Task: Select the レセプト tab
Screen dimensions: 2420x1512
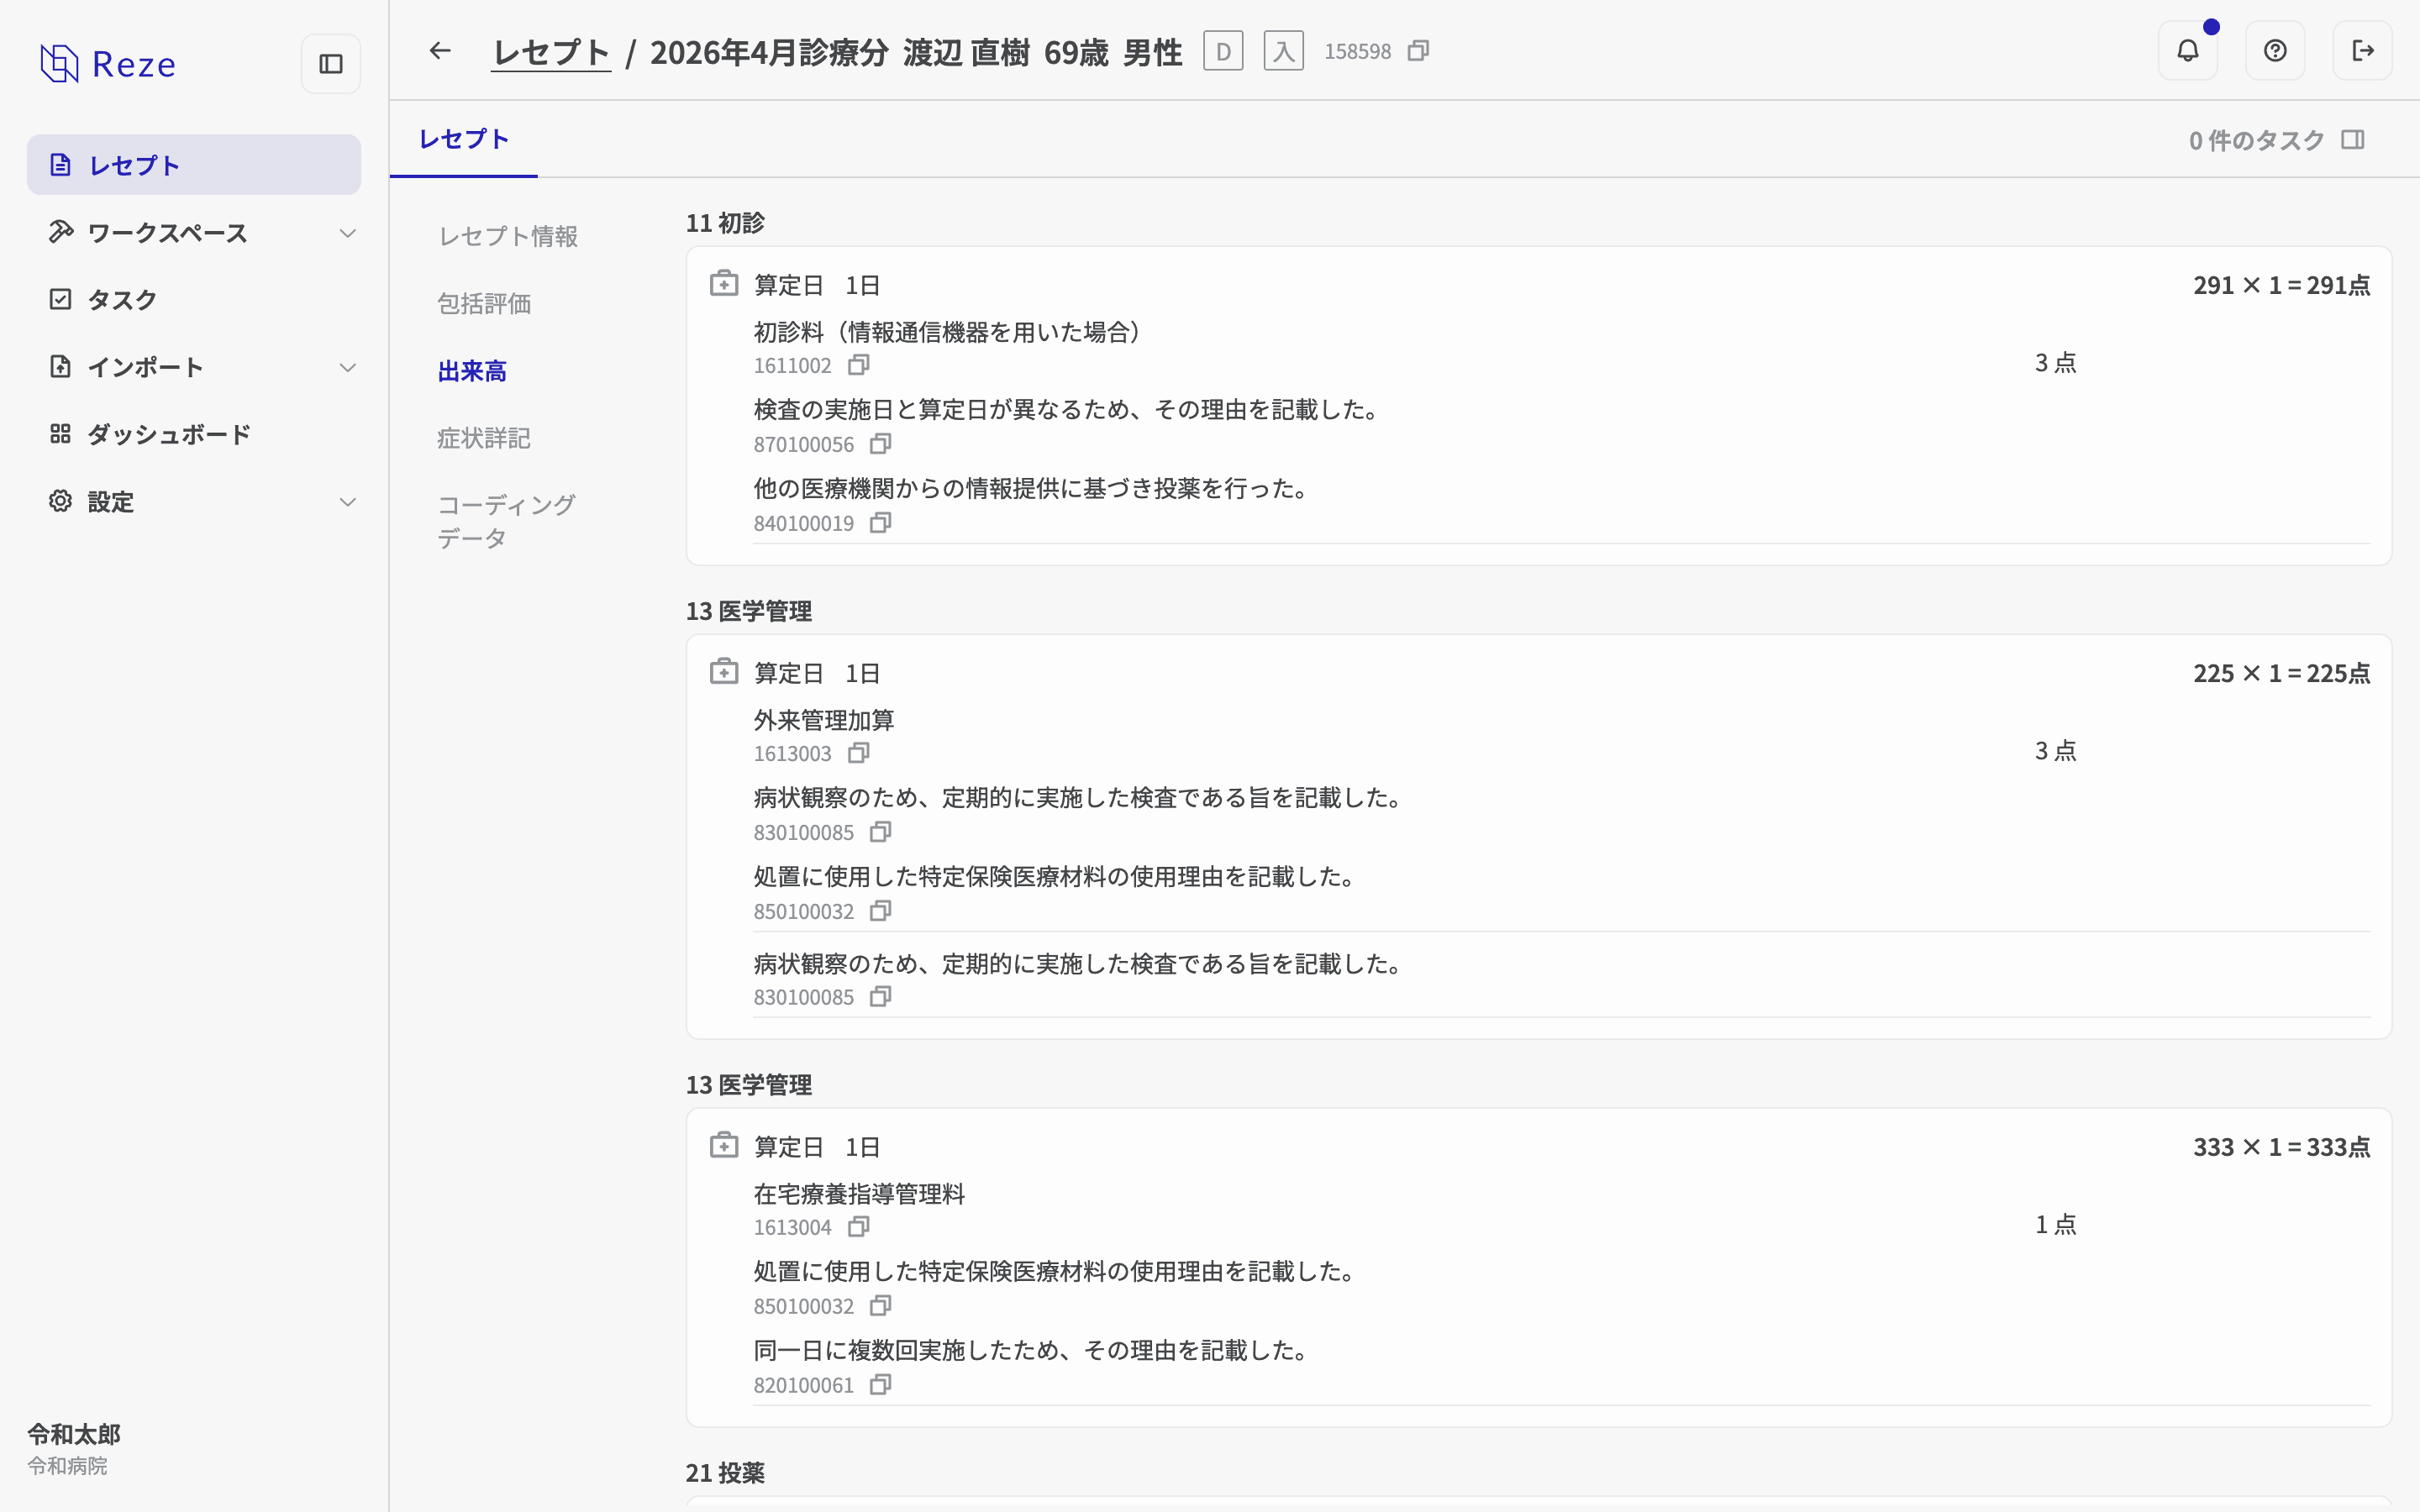Action: pos(464,139)
